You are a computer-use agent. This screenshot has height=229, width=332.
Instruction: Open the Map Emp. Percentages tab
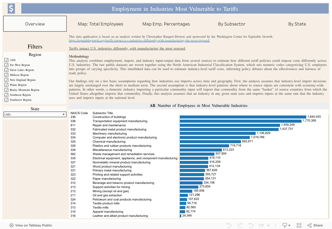coord(166,24)
